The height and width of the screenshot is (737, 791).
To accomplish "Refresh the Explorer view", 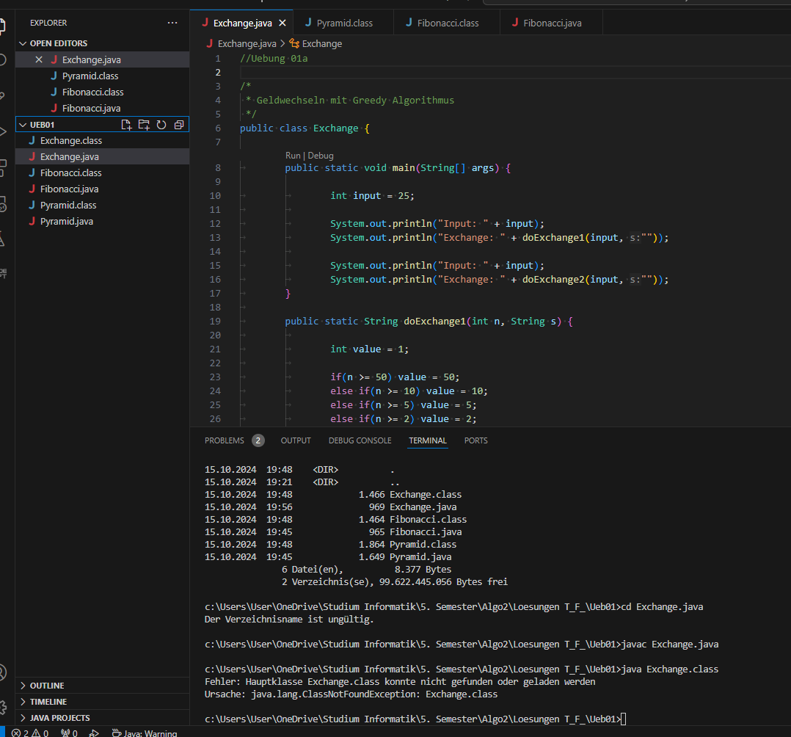I will [x=161, y=124].
